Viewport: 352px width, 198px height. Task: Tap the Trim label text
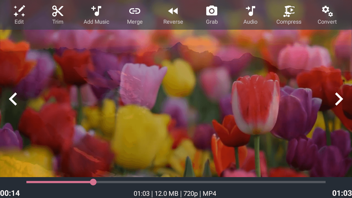click(x=58, y=22)
